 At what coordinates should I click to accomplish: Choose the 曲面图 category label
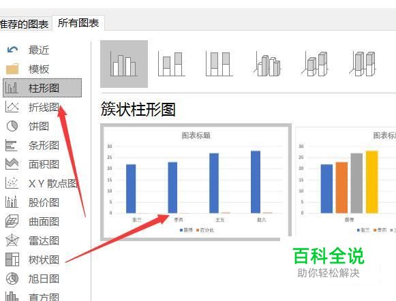[x=44, y=221]
